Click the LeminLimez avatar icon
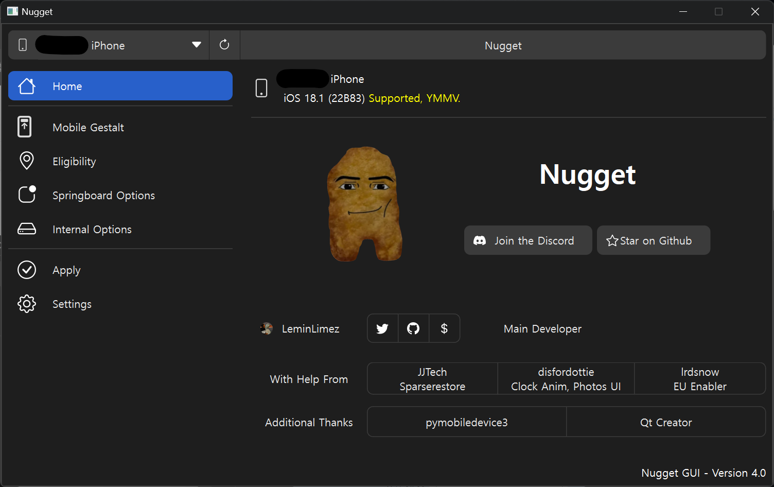 [x=267, y=328]
